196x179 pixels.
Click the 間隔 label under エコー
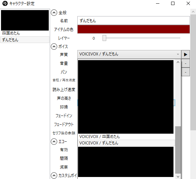click(64, 159)
